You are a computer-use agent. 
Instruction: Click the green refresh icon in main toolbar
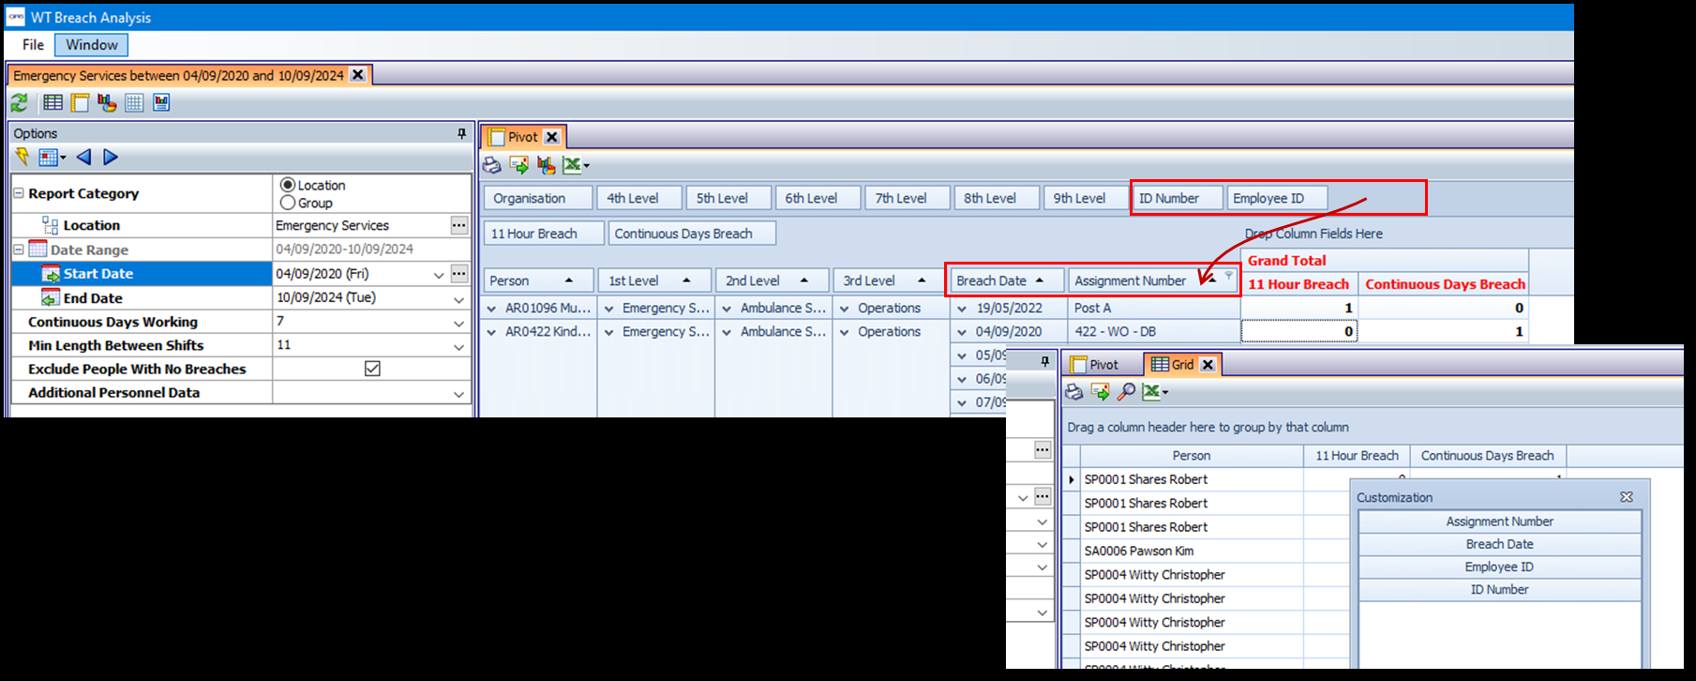pos(19,103)
